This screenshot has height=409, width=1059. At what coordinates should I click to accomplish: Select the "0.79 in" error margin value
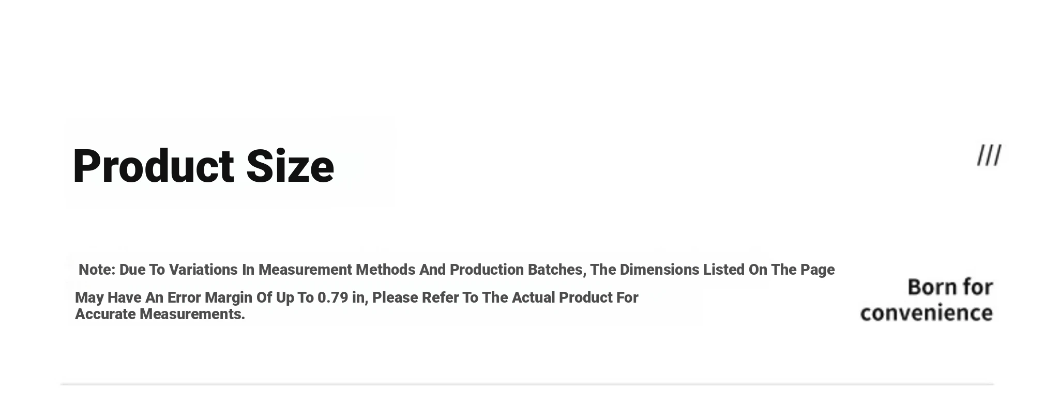pyautogui.click(x=341, y=297)
